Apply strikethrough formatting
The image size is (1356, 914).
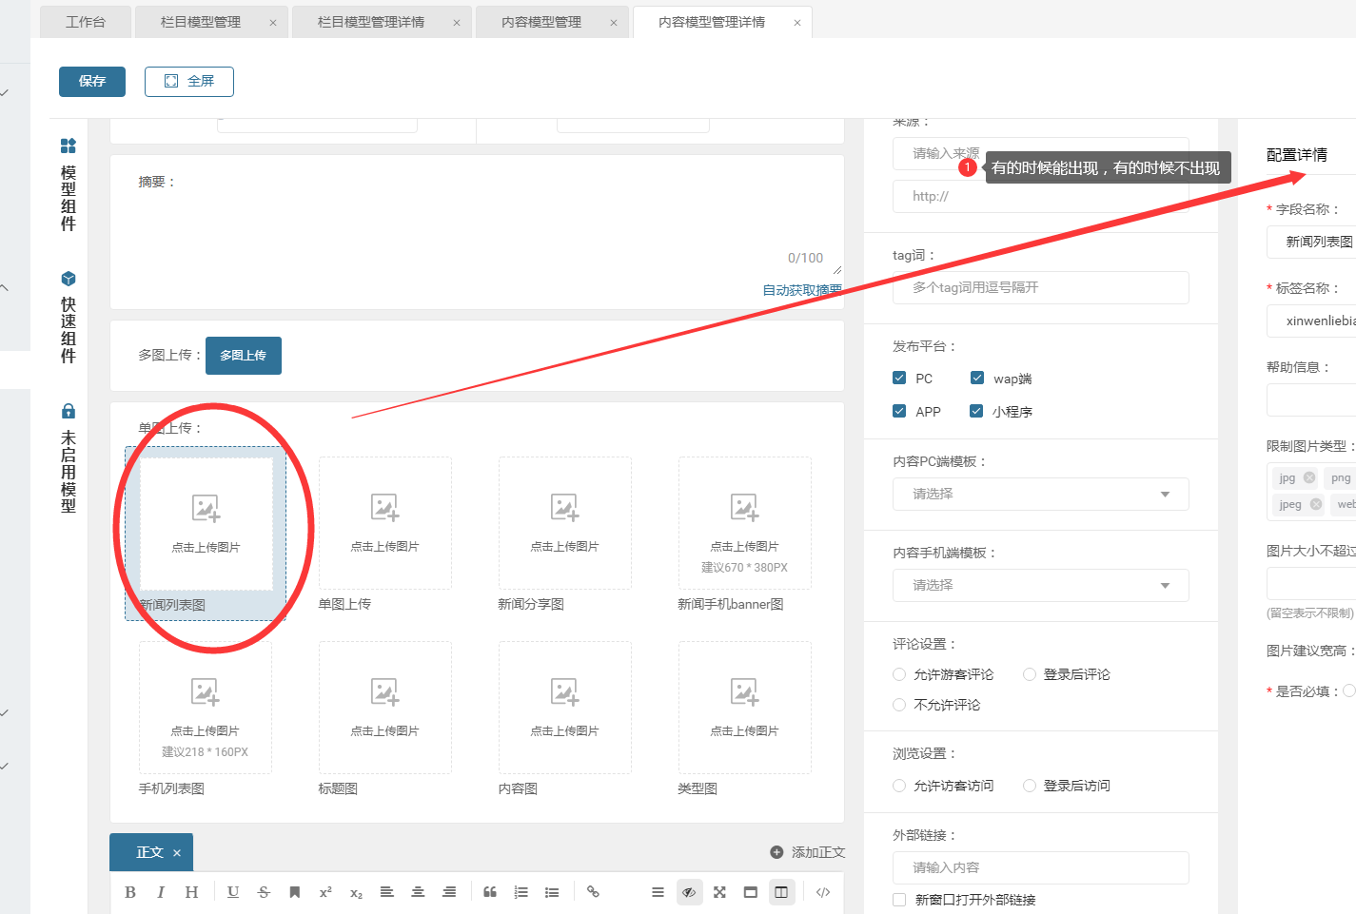tap(264, 892)
